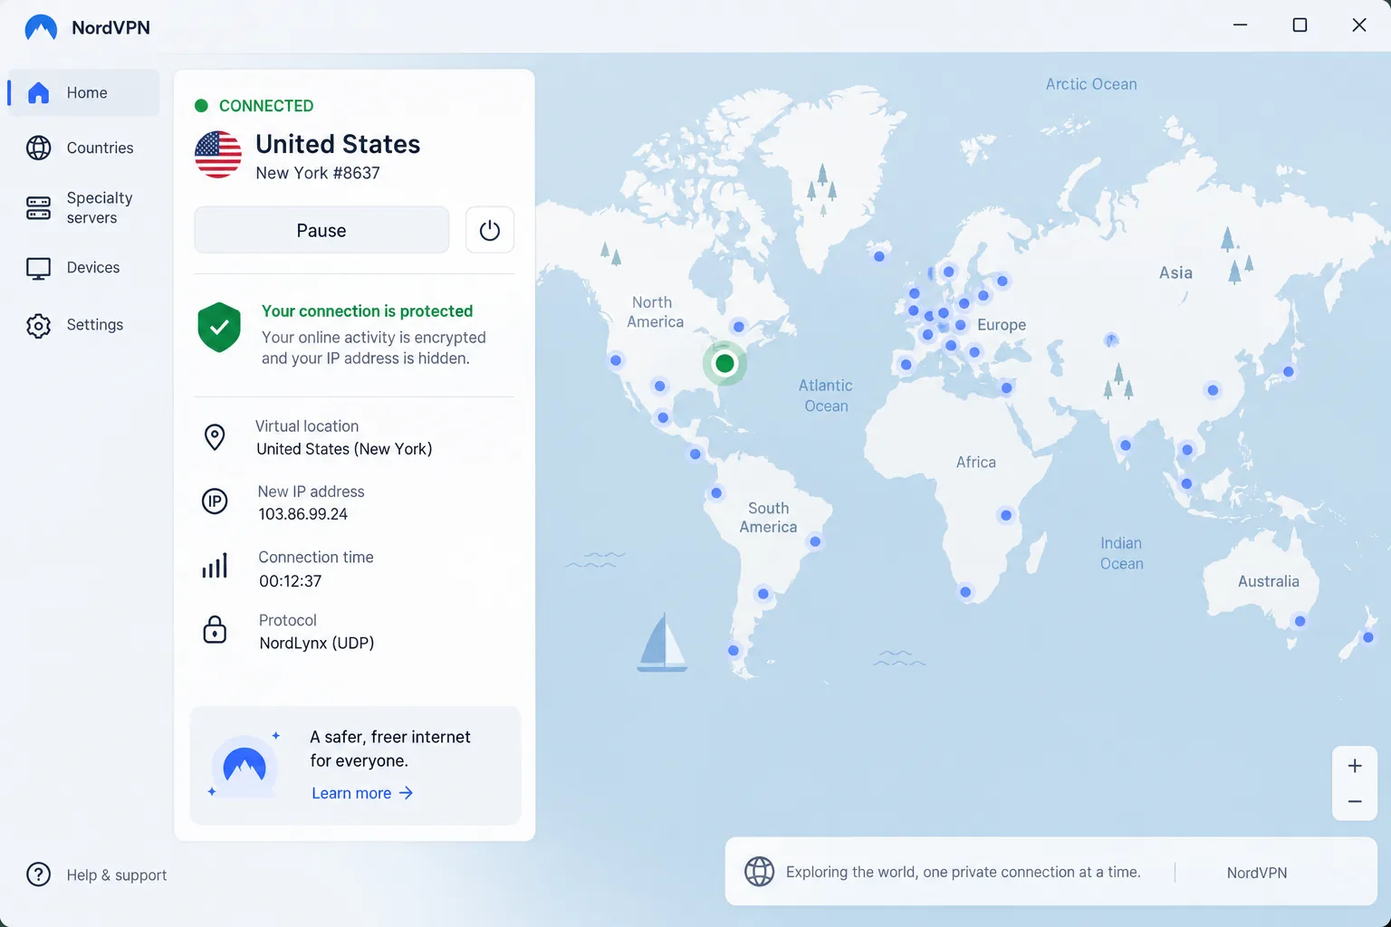Select the Japan server dot on map

[x=1289, y=372]
